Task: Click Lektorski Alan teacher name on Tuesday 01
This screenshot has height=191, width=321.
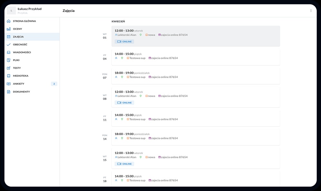Action: click(127, 35)
